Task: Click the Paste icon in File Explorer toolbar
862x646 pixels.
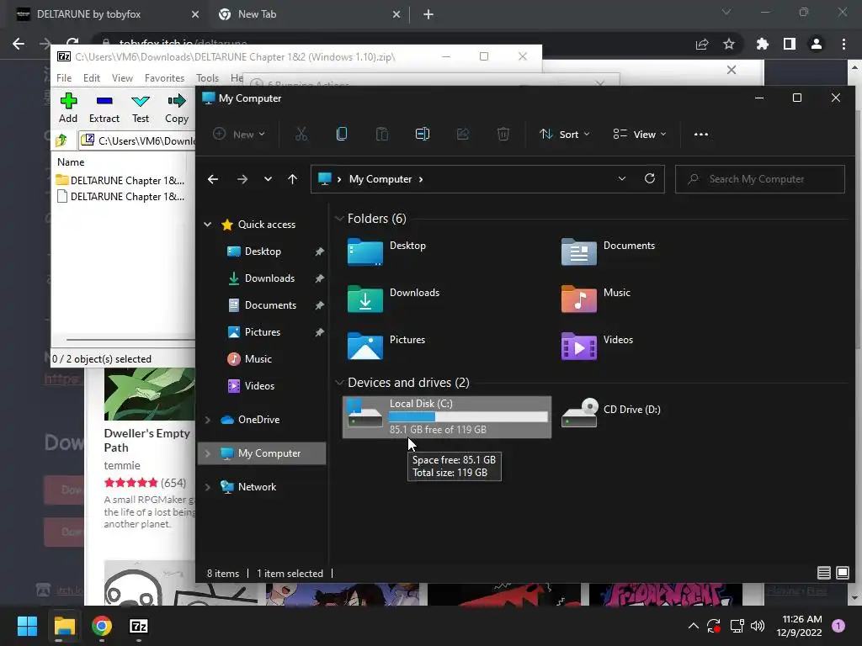Action: coord(382,134)
